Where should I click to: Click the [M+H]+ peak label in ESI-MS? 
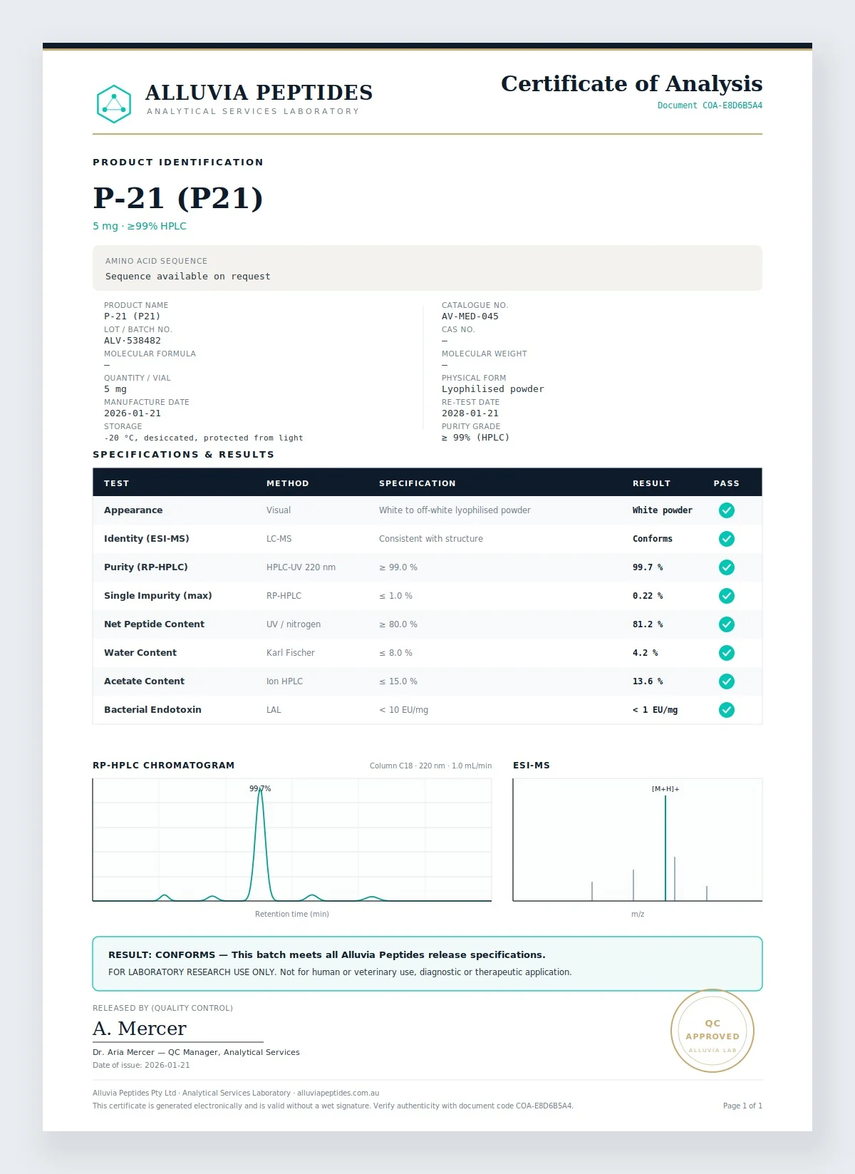665,789
